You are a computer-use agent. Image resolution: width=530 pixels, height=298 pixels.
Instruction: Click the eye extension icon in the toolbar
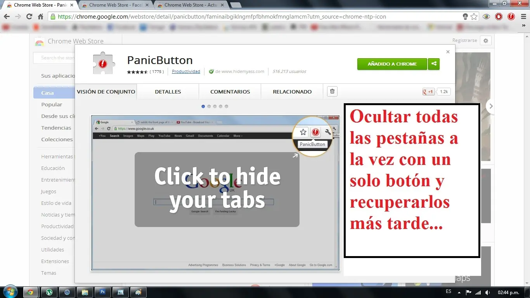[487, 17]
